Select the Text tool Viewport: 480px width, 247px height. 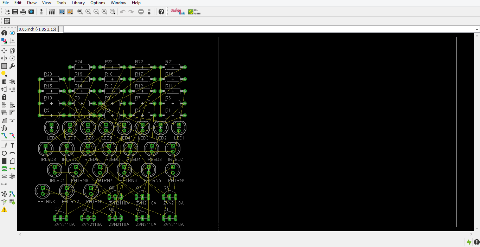(x=12, y=145)
